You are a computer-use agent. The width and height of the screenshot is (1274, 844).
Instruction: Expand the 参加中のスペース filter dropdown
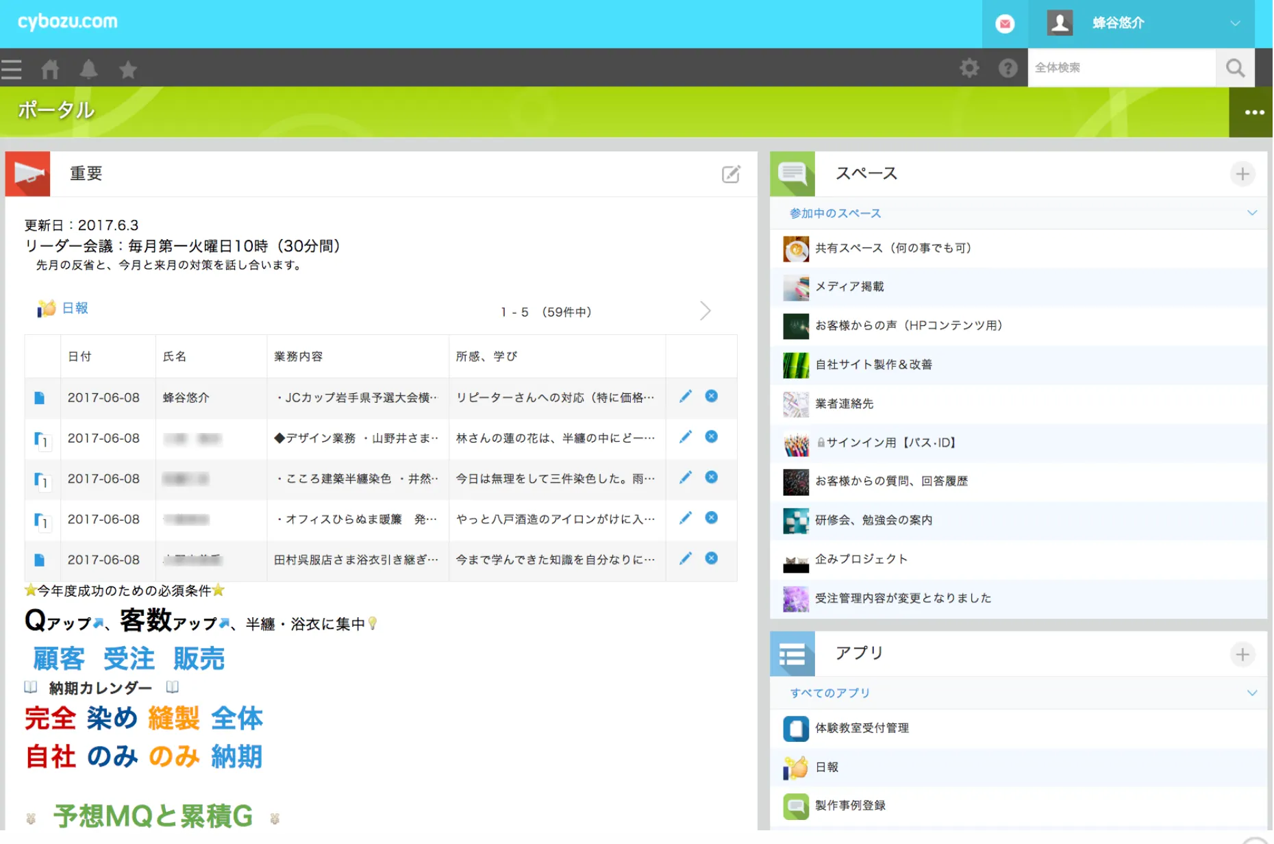click(1251, 213)
